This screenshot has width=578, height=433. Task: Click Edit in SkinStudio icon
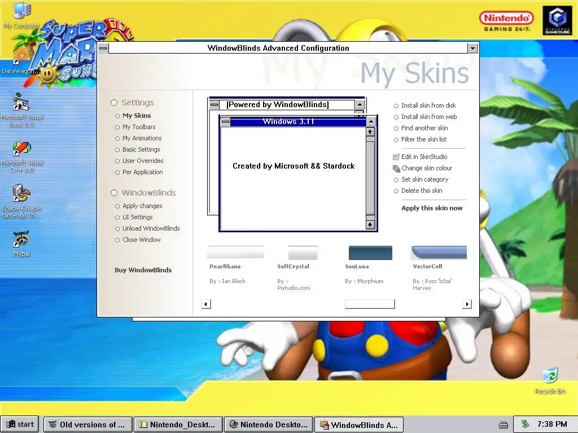pos(396,157)
